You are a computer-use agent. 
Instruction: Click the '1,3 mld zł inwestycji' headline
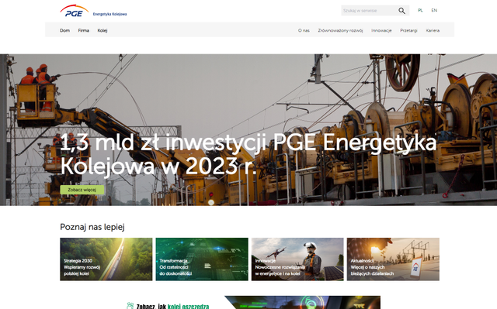[x=248, y=154]
